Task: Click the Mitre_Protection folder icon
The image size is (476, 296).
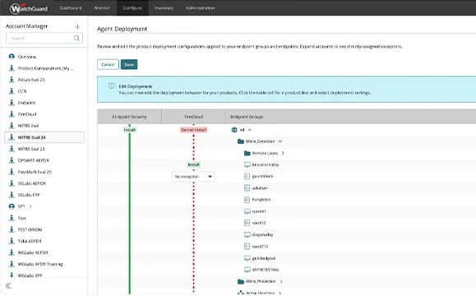Action: pyautogui.click(x=241, y=282)
